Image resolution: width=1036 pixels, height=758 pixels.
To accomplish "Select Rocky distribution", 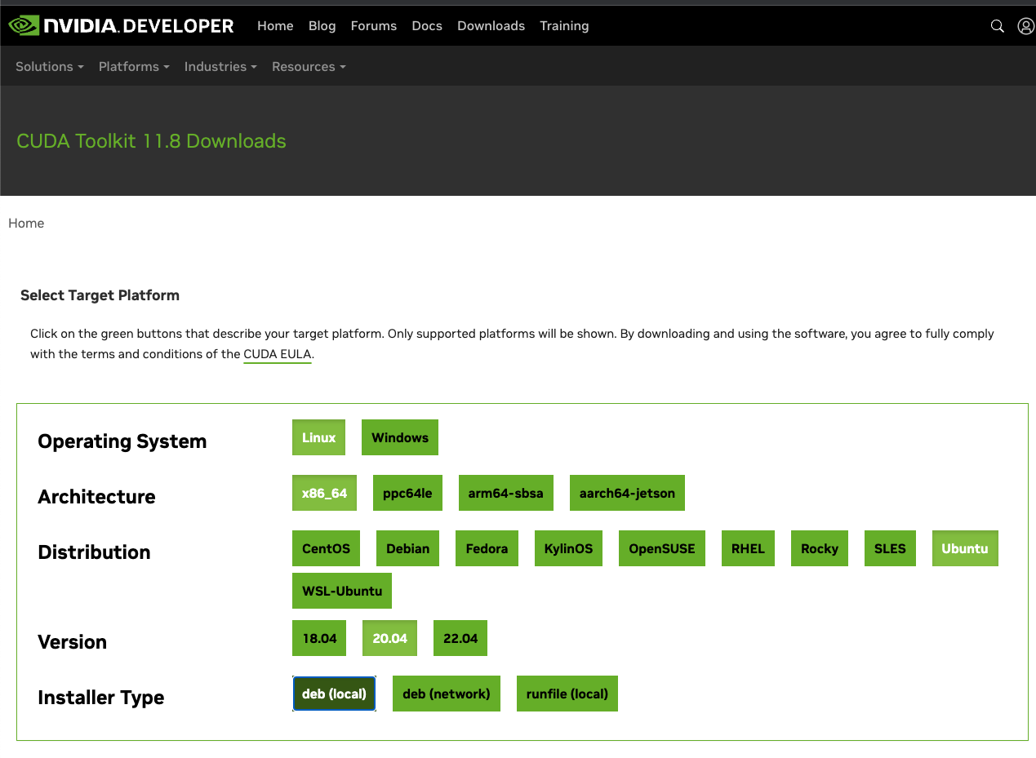I will point(820,548).
